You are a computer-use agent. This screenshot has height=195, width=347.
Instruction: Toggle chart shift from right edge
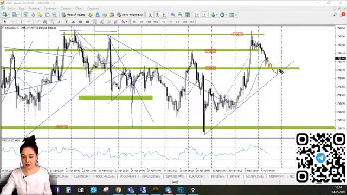pos(204,15)
